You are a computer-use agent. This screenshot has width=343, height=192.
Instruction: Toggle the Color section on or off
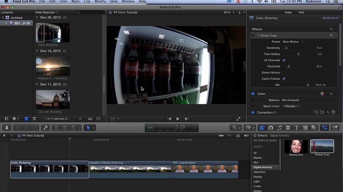(253, 94)
